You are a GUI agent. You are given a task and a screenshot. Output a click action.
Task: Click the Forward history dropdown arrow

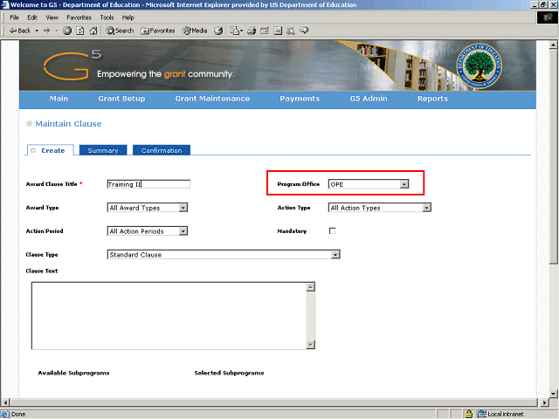click(x=57, y=31)
